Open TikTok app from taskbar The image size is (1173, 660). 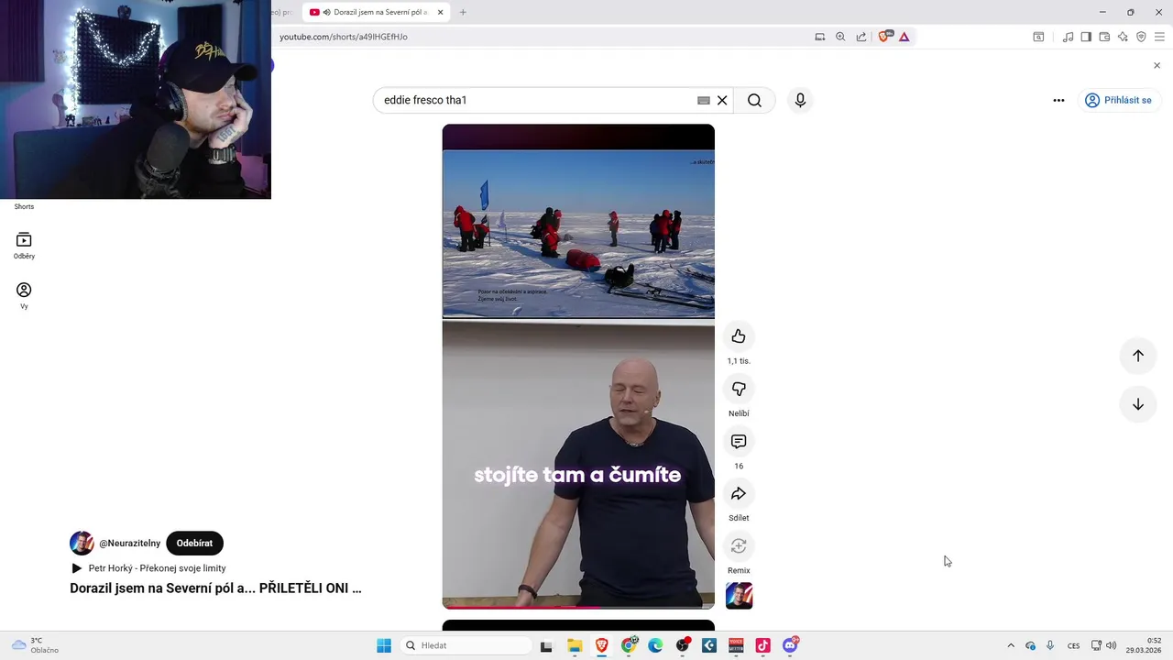click(x=762, y=645)
